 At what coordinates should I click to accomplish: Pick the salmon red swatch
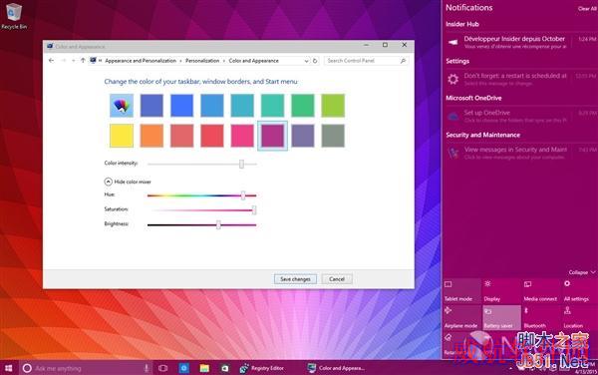pos(181,136)
